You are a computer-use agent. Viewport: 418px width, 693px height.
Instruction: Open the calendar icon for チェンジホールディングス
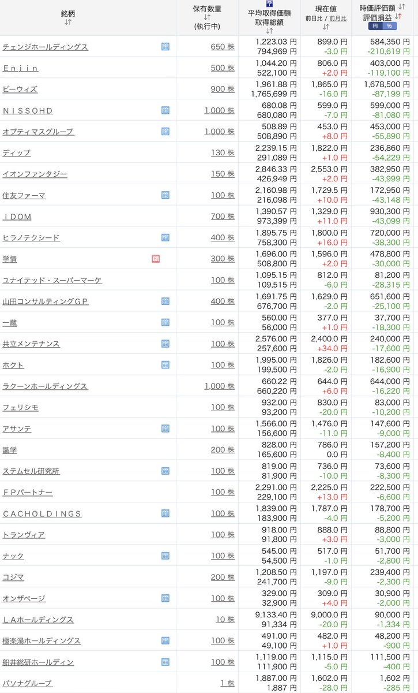pyautogui.click(x=165, y=47)
